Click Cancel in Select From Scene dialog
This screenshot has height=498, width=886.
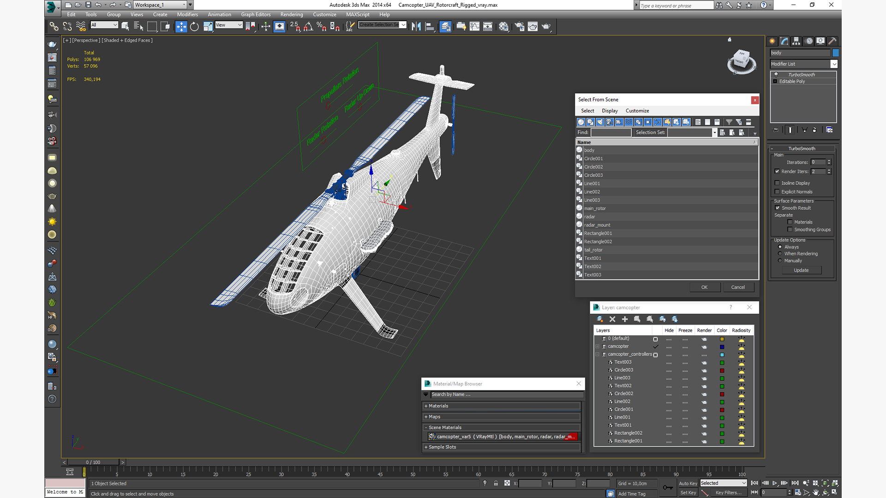point(738,287)
